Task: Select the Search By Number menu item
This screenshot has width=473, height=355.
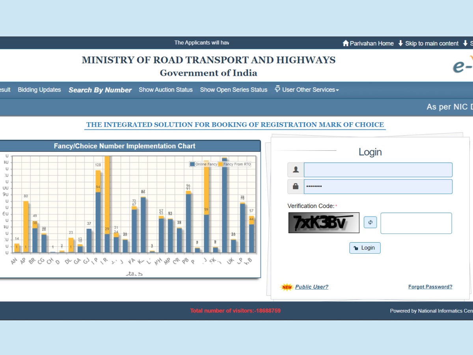Action: 100,90
